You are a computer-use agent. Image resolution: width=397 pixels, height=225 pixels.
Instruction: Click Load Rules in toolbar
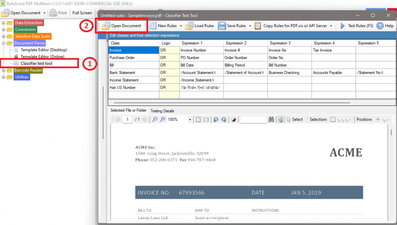[x=200, y=26]
